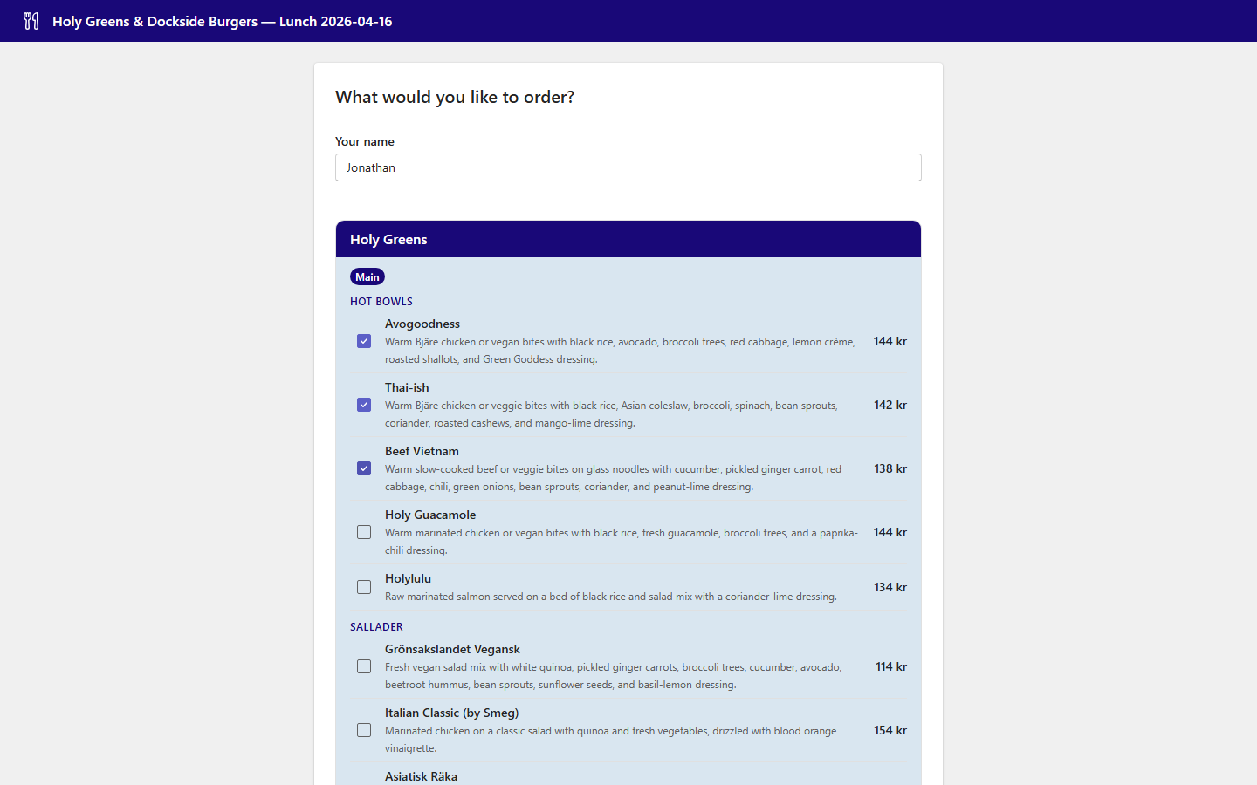Click the fork and knife logo icon

(x=31, y=21)
